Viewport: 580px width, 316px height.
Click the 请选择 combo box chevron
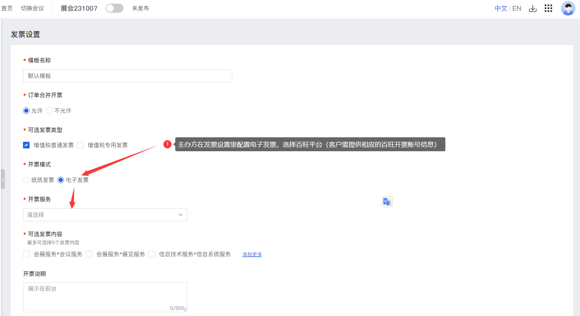pos(180,214)
